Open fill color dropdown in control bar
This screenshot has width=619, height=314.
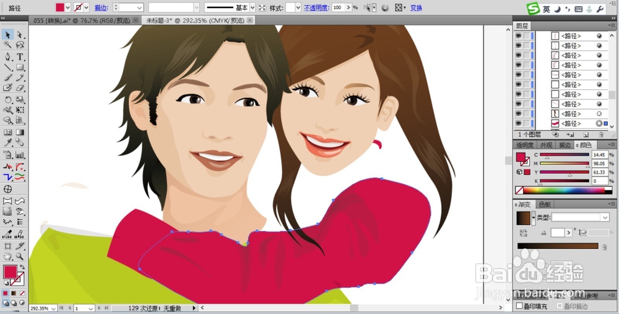[x=67, y=7]
